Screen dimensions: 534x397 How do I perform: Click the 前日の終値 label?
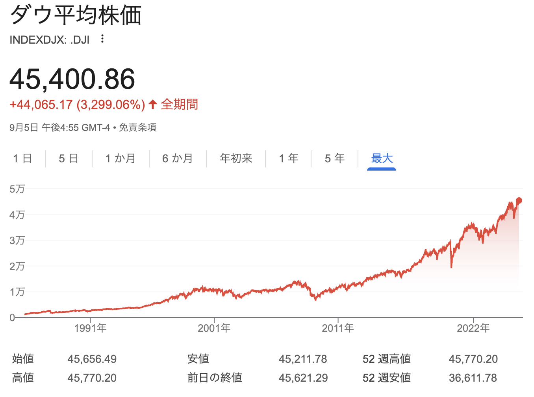click(x=215, y=378)
